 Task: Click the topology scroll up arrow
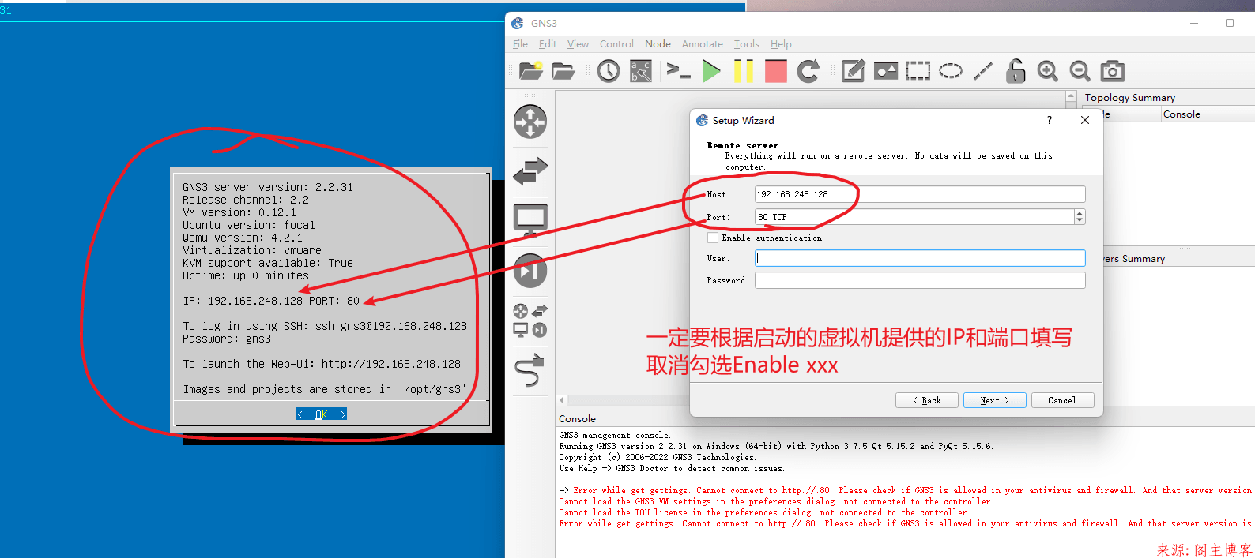(x=1071, y=97)
